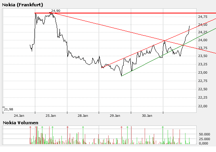Click the 24,25 price axis value
216x152 pixels.
(x=203, y=32)
